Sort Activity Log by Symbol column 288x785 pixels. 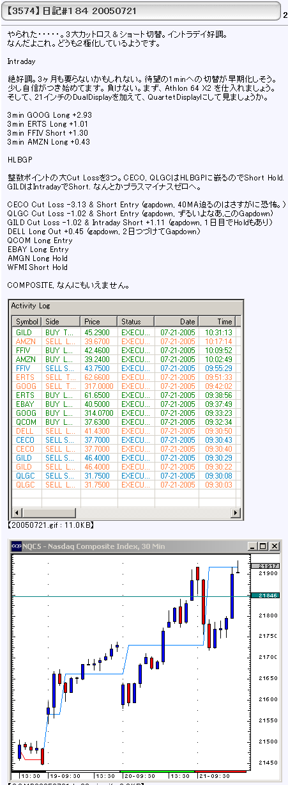tap(27, 321)
